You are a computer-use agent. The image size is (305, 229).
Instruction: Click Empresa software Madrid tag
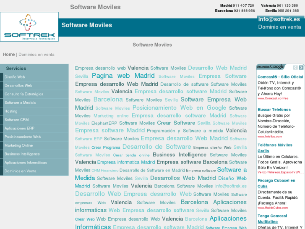tap(110, 130)
